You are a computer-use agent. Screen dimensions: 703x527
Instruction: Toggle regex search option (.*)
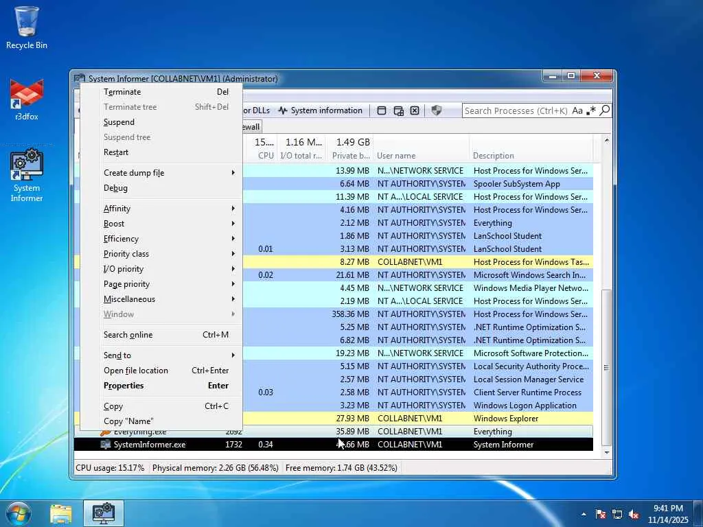(x=591, y=110)
